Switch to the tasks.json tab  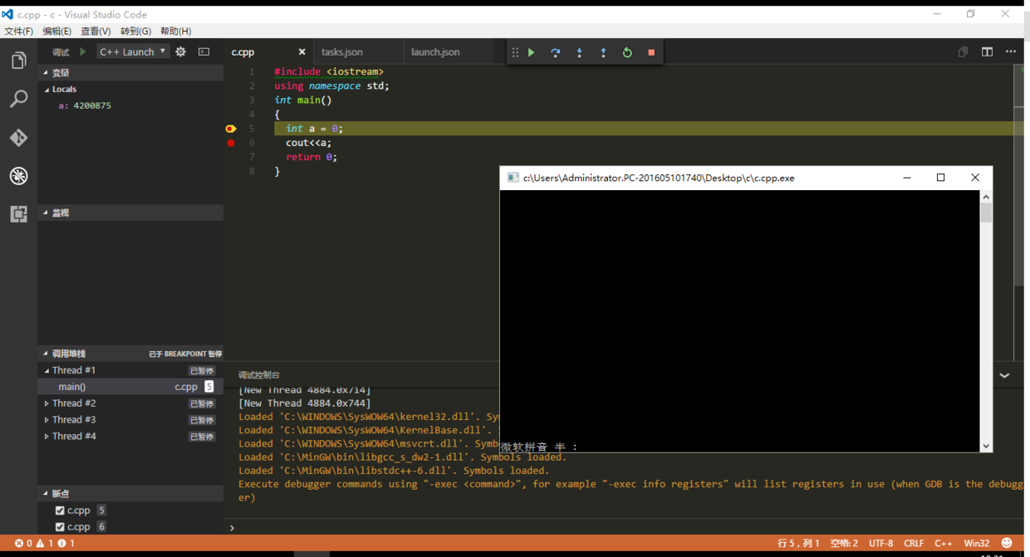tap(342, 51)
